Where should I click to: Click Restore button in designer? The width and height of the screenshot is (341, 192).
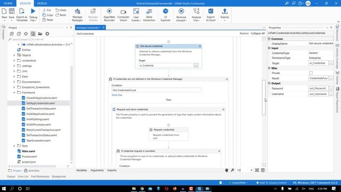click(244, 34)
